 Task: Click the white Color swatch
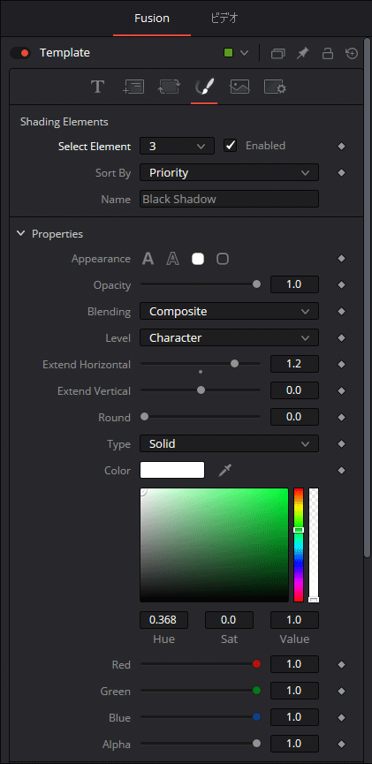pos(172,470)
